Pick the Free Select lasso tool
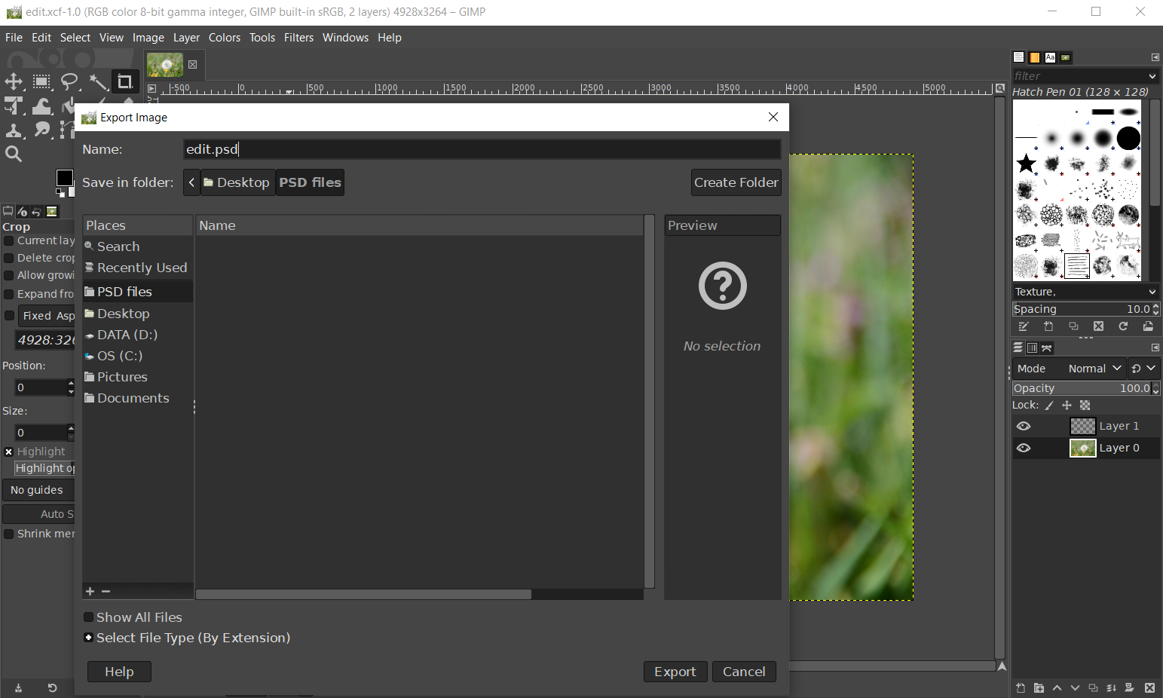This screenshot has width=1163, height=698. coord(69,81)
